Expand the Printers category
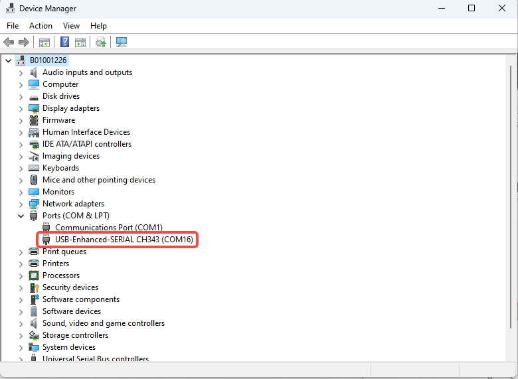518x379 pixels. pos(21,264)
